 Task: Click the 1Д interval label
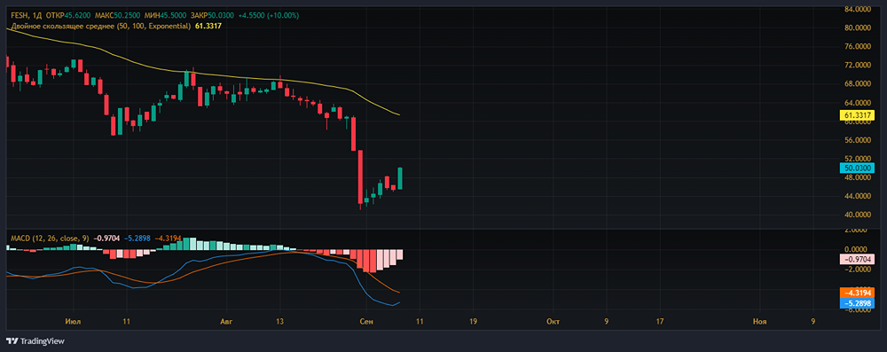point(38,17)
